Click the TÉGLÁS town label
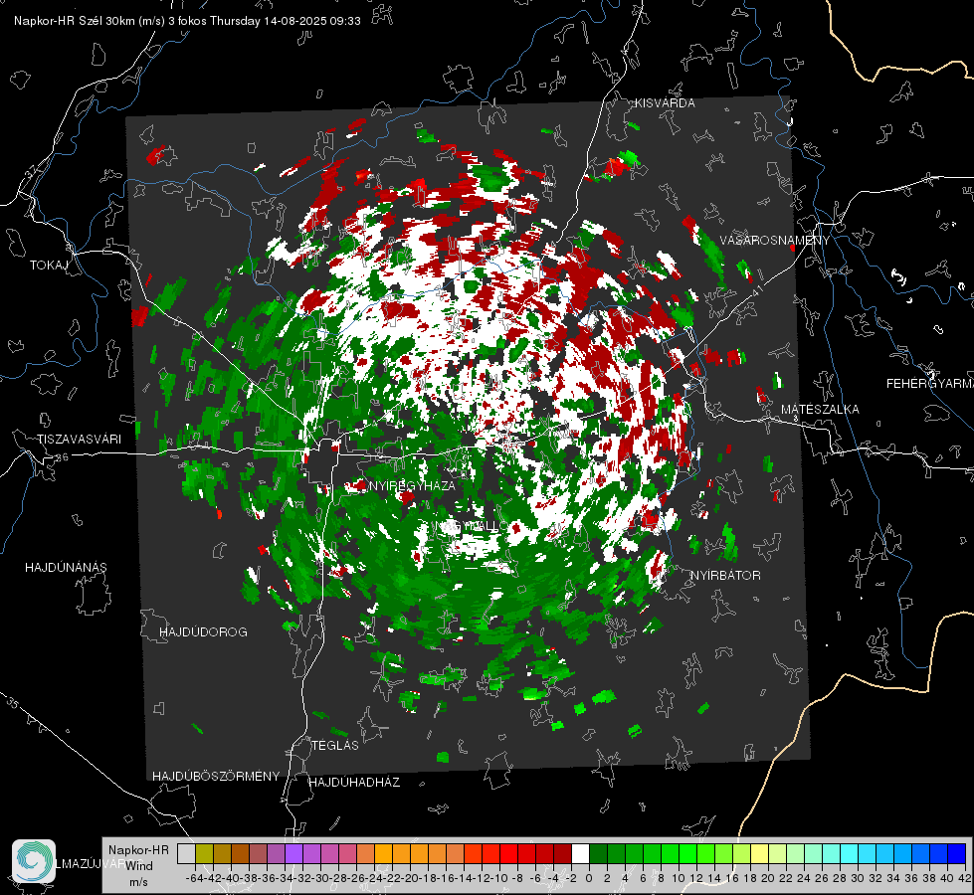Image resolution: width=974 pixels, height=895 pixels. point(335,746)
